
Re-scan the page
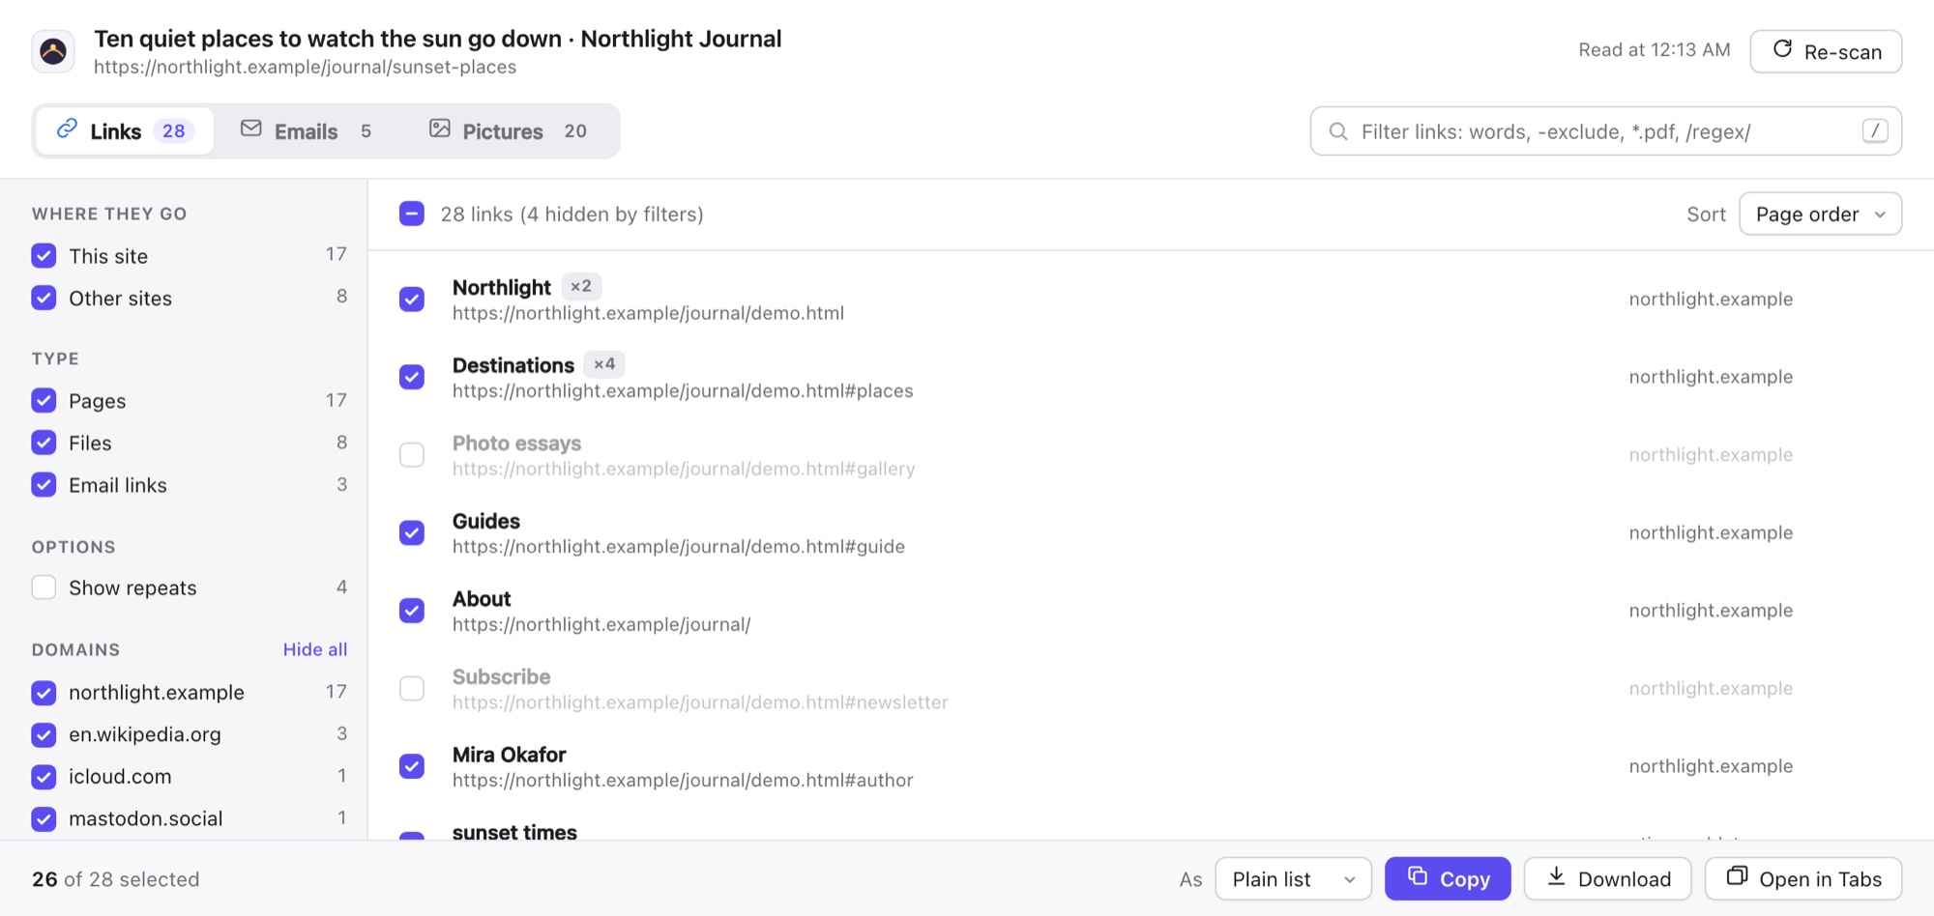point(1826,51)
